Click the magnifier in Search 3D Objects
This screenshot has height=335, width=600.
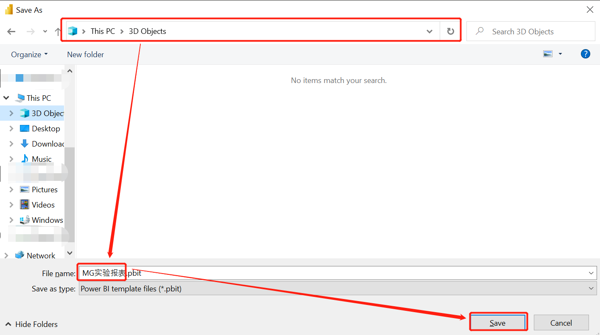coord(480,31)
